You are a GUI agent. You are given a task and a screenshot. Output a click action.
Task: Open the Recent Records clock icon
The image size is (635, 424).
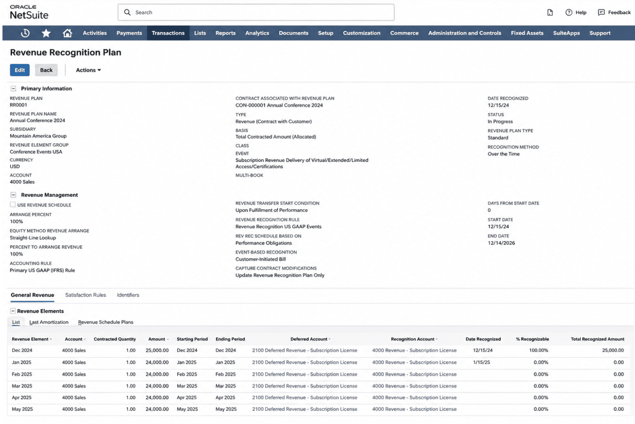[25, 33]
